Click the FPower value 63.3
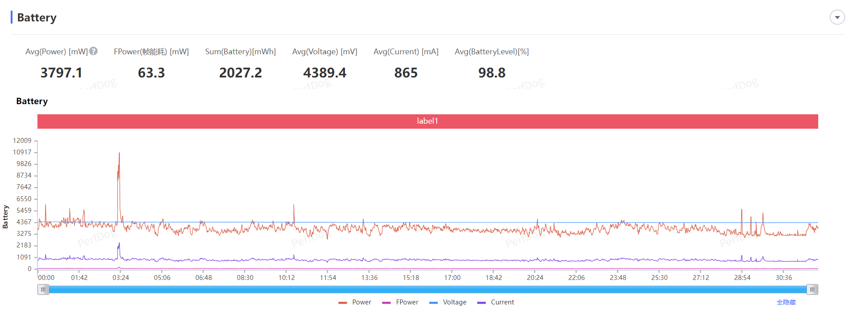The height and width of the screenshot is (316, 853). click(151, 73)
